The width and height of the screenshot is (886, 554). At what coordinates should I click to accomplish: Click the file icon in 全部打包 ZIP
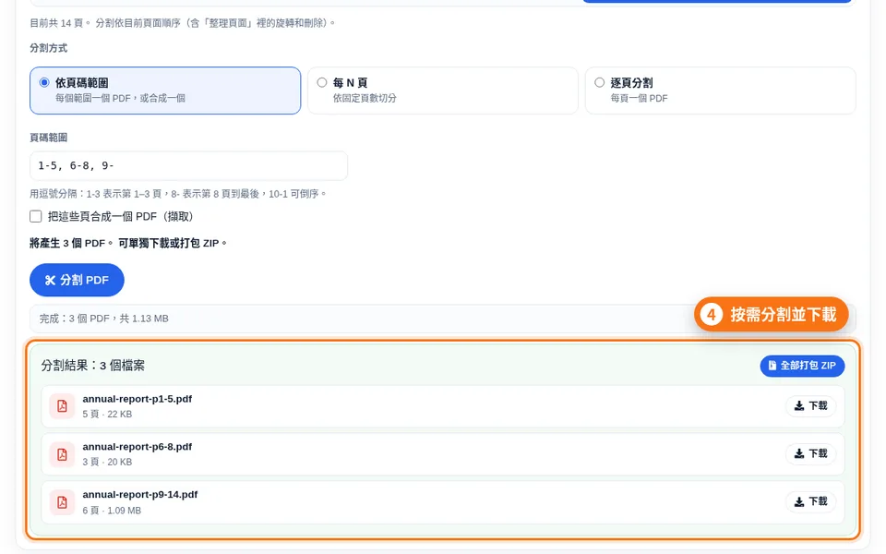772,366
